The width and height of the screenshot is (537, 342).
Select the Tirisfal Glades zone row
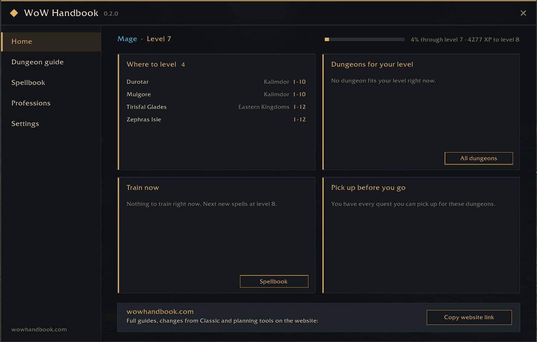pos(216,107)
